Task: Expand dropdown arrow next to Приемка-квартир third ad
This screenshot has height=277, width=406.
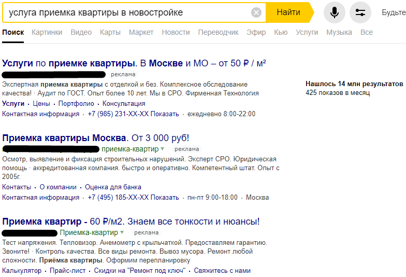Action: point(122,232)
